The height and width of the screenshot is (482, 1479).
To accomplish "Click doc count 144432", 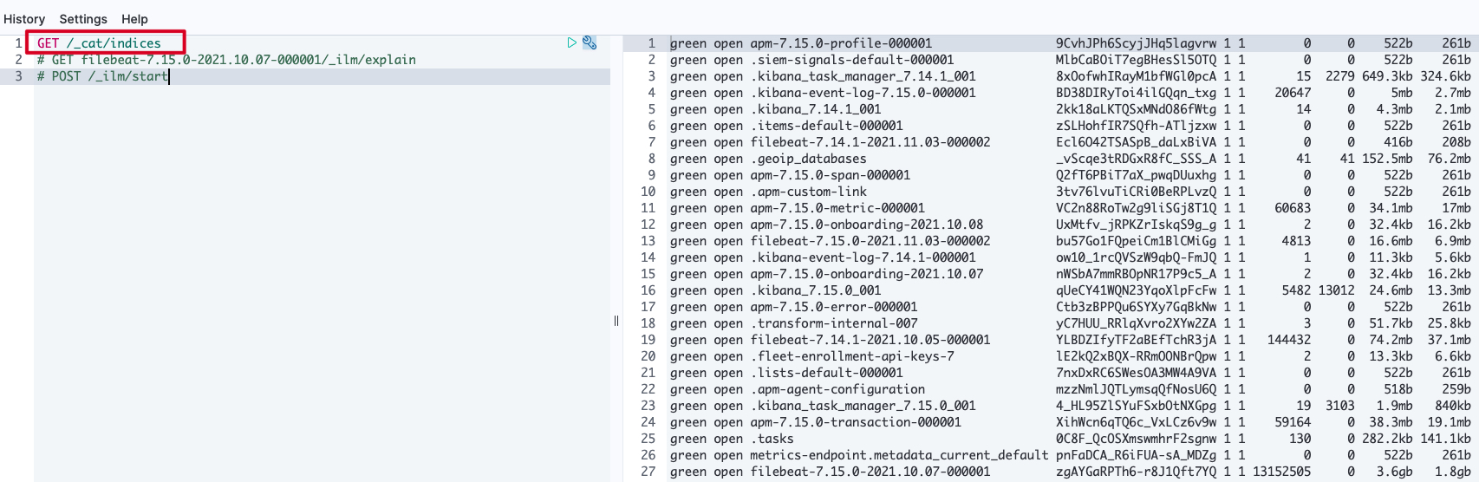I will pyautogui.click(x=1289, y=340).
